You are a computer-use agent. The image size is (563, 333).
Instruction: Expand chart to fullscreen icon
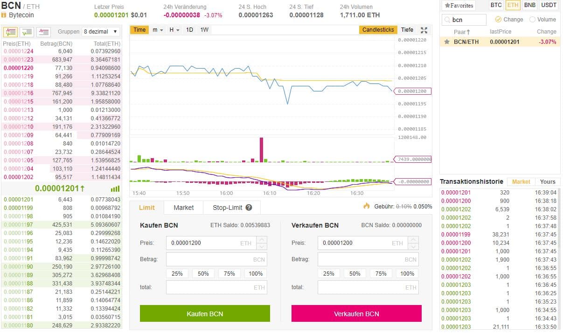(424, 30)
